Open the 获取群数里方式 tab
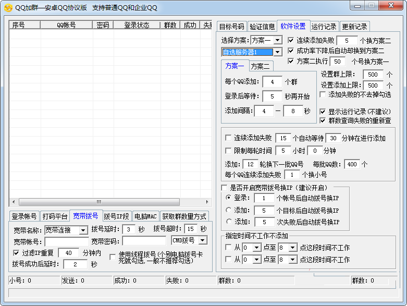Image resolution: width=407 pixels, height=306 pixels. tap(184, 216)
